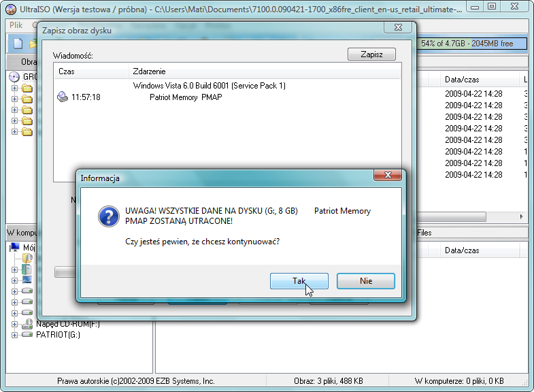Select Napęd CD-ROM(F:) label in local tree
Screen dimensions: 534x392
point(68,324)
